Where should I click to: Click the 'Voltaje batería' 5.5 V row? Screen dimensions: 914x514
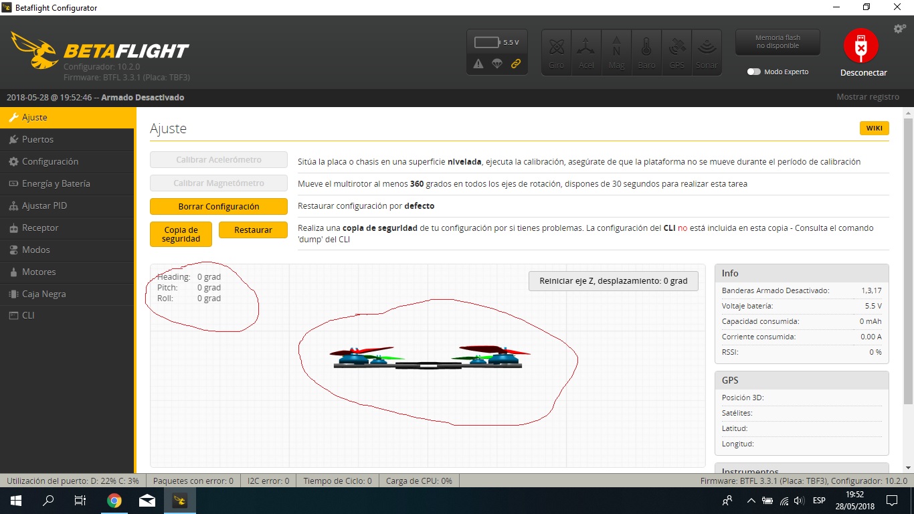point(802,306)
